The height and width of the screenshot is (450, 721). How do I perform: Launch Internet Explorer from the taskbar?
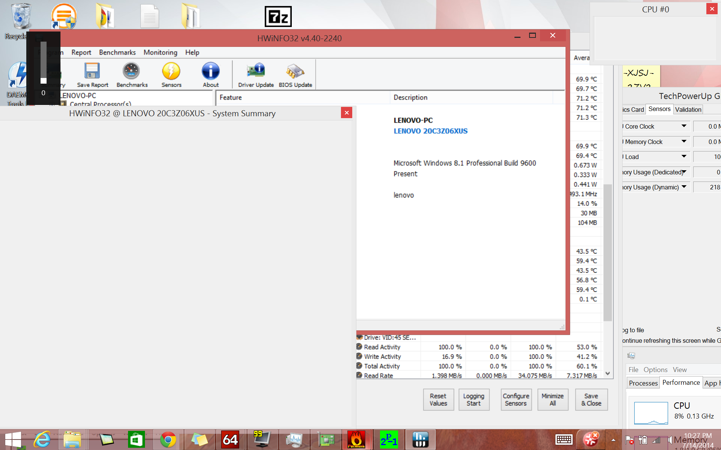pos(42,439)
